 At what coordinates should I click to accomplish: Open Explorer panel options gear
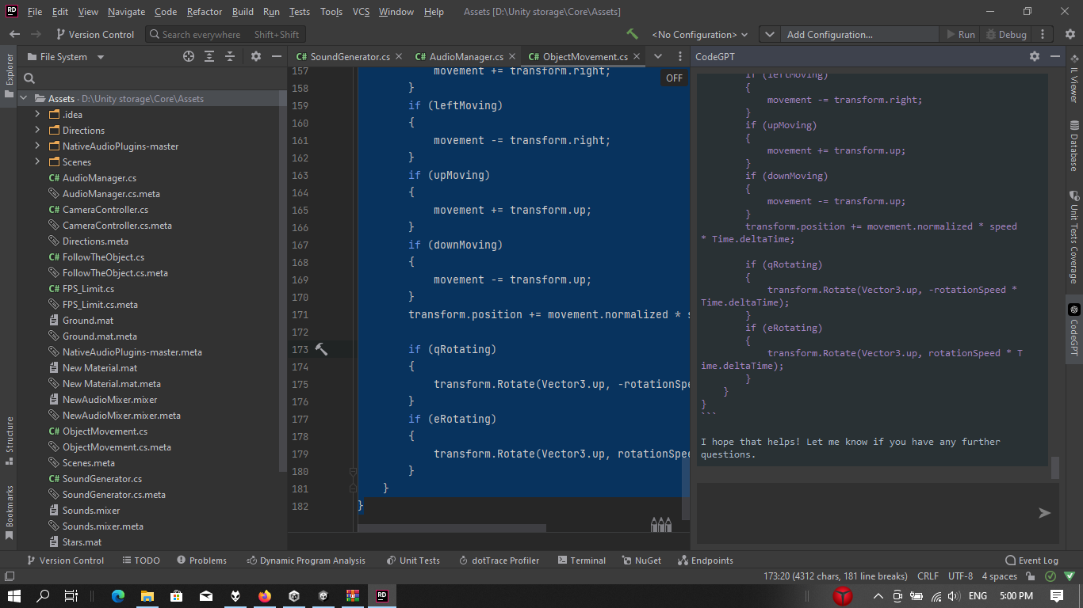(255, 56)
